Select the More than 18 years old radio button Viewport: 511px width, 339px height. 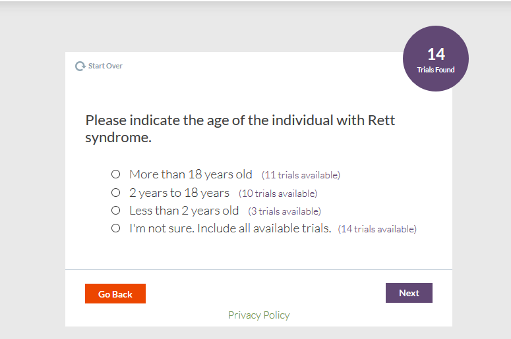[115, 174]
